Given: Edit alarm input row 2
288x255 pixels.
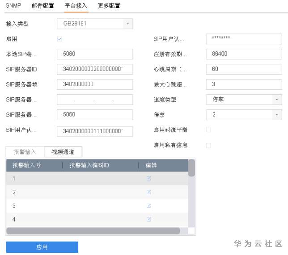Looking at the screenshot, I should [x=148, y=192].
